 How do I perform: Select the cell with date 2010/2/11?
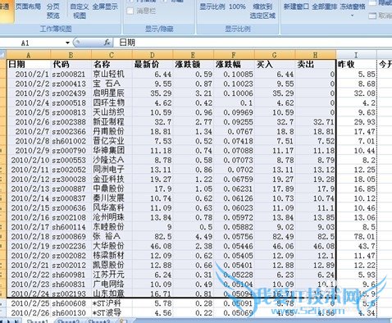(x=29, y=170)
